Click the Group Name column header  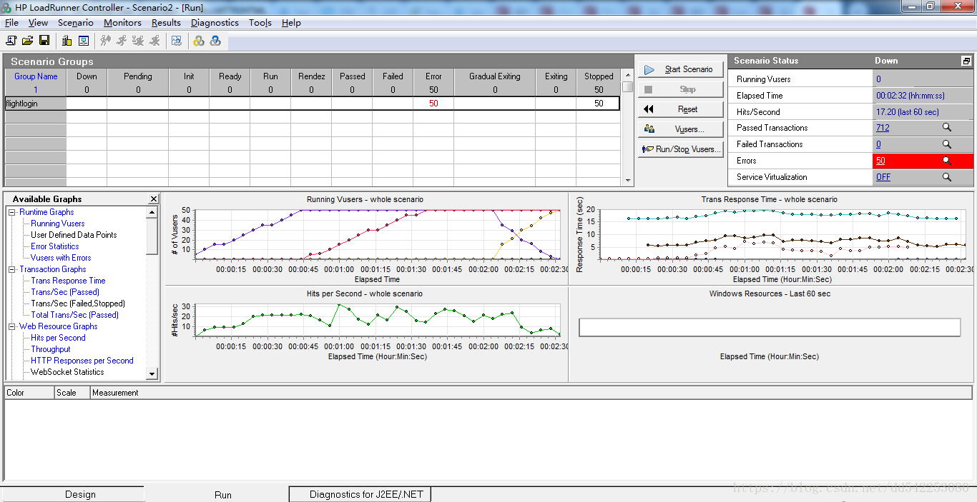pos(36,76)
